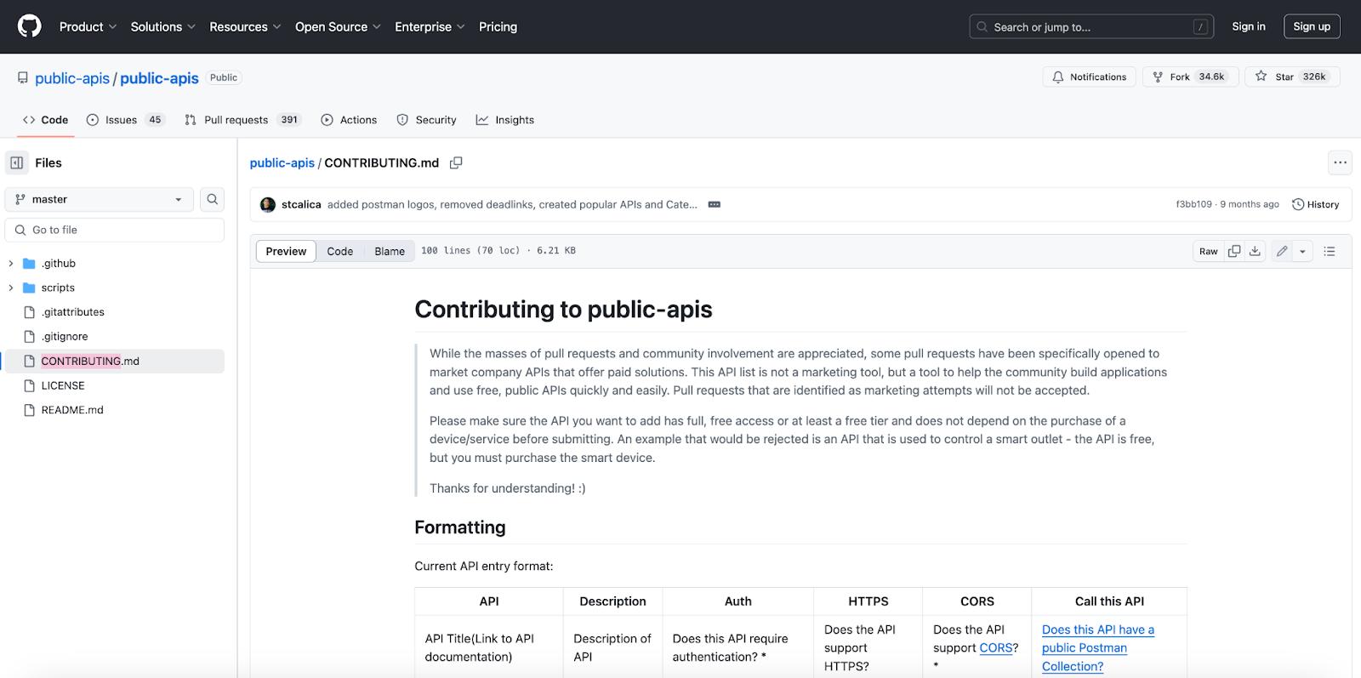Switch to Code view toggle

point(339,251)
